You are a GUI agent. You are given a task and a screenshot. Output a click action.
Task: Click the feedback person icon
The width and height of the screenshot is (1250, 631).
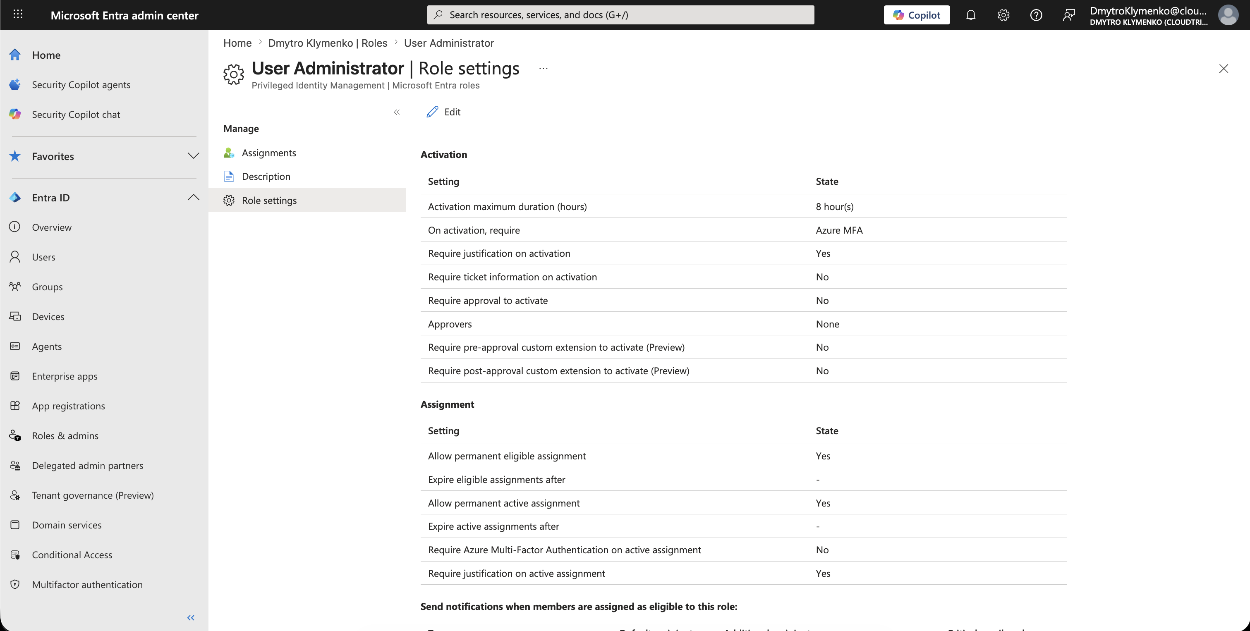click(1068, 15)
